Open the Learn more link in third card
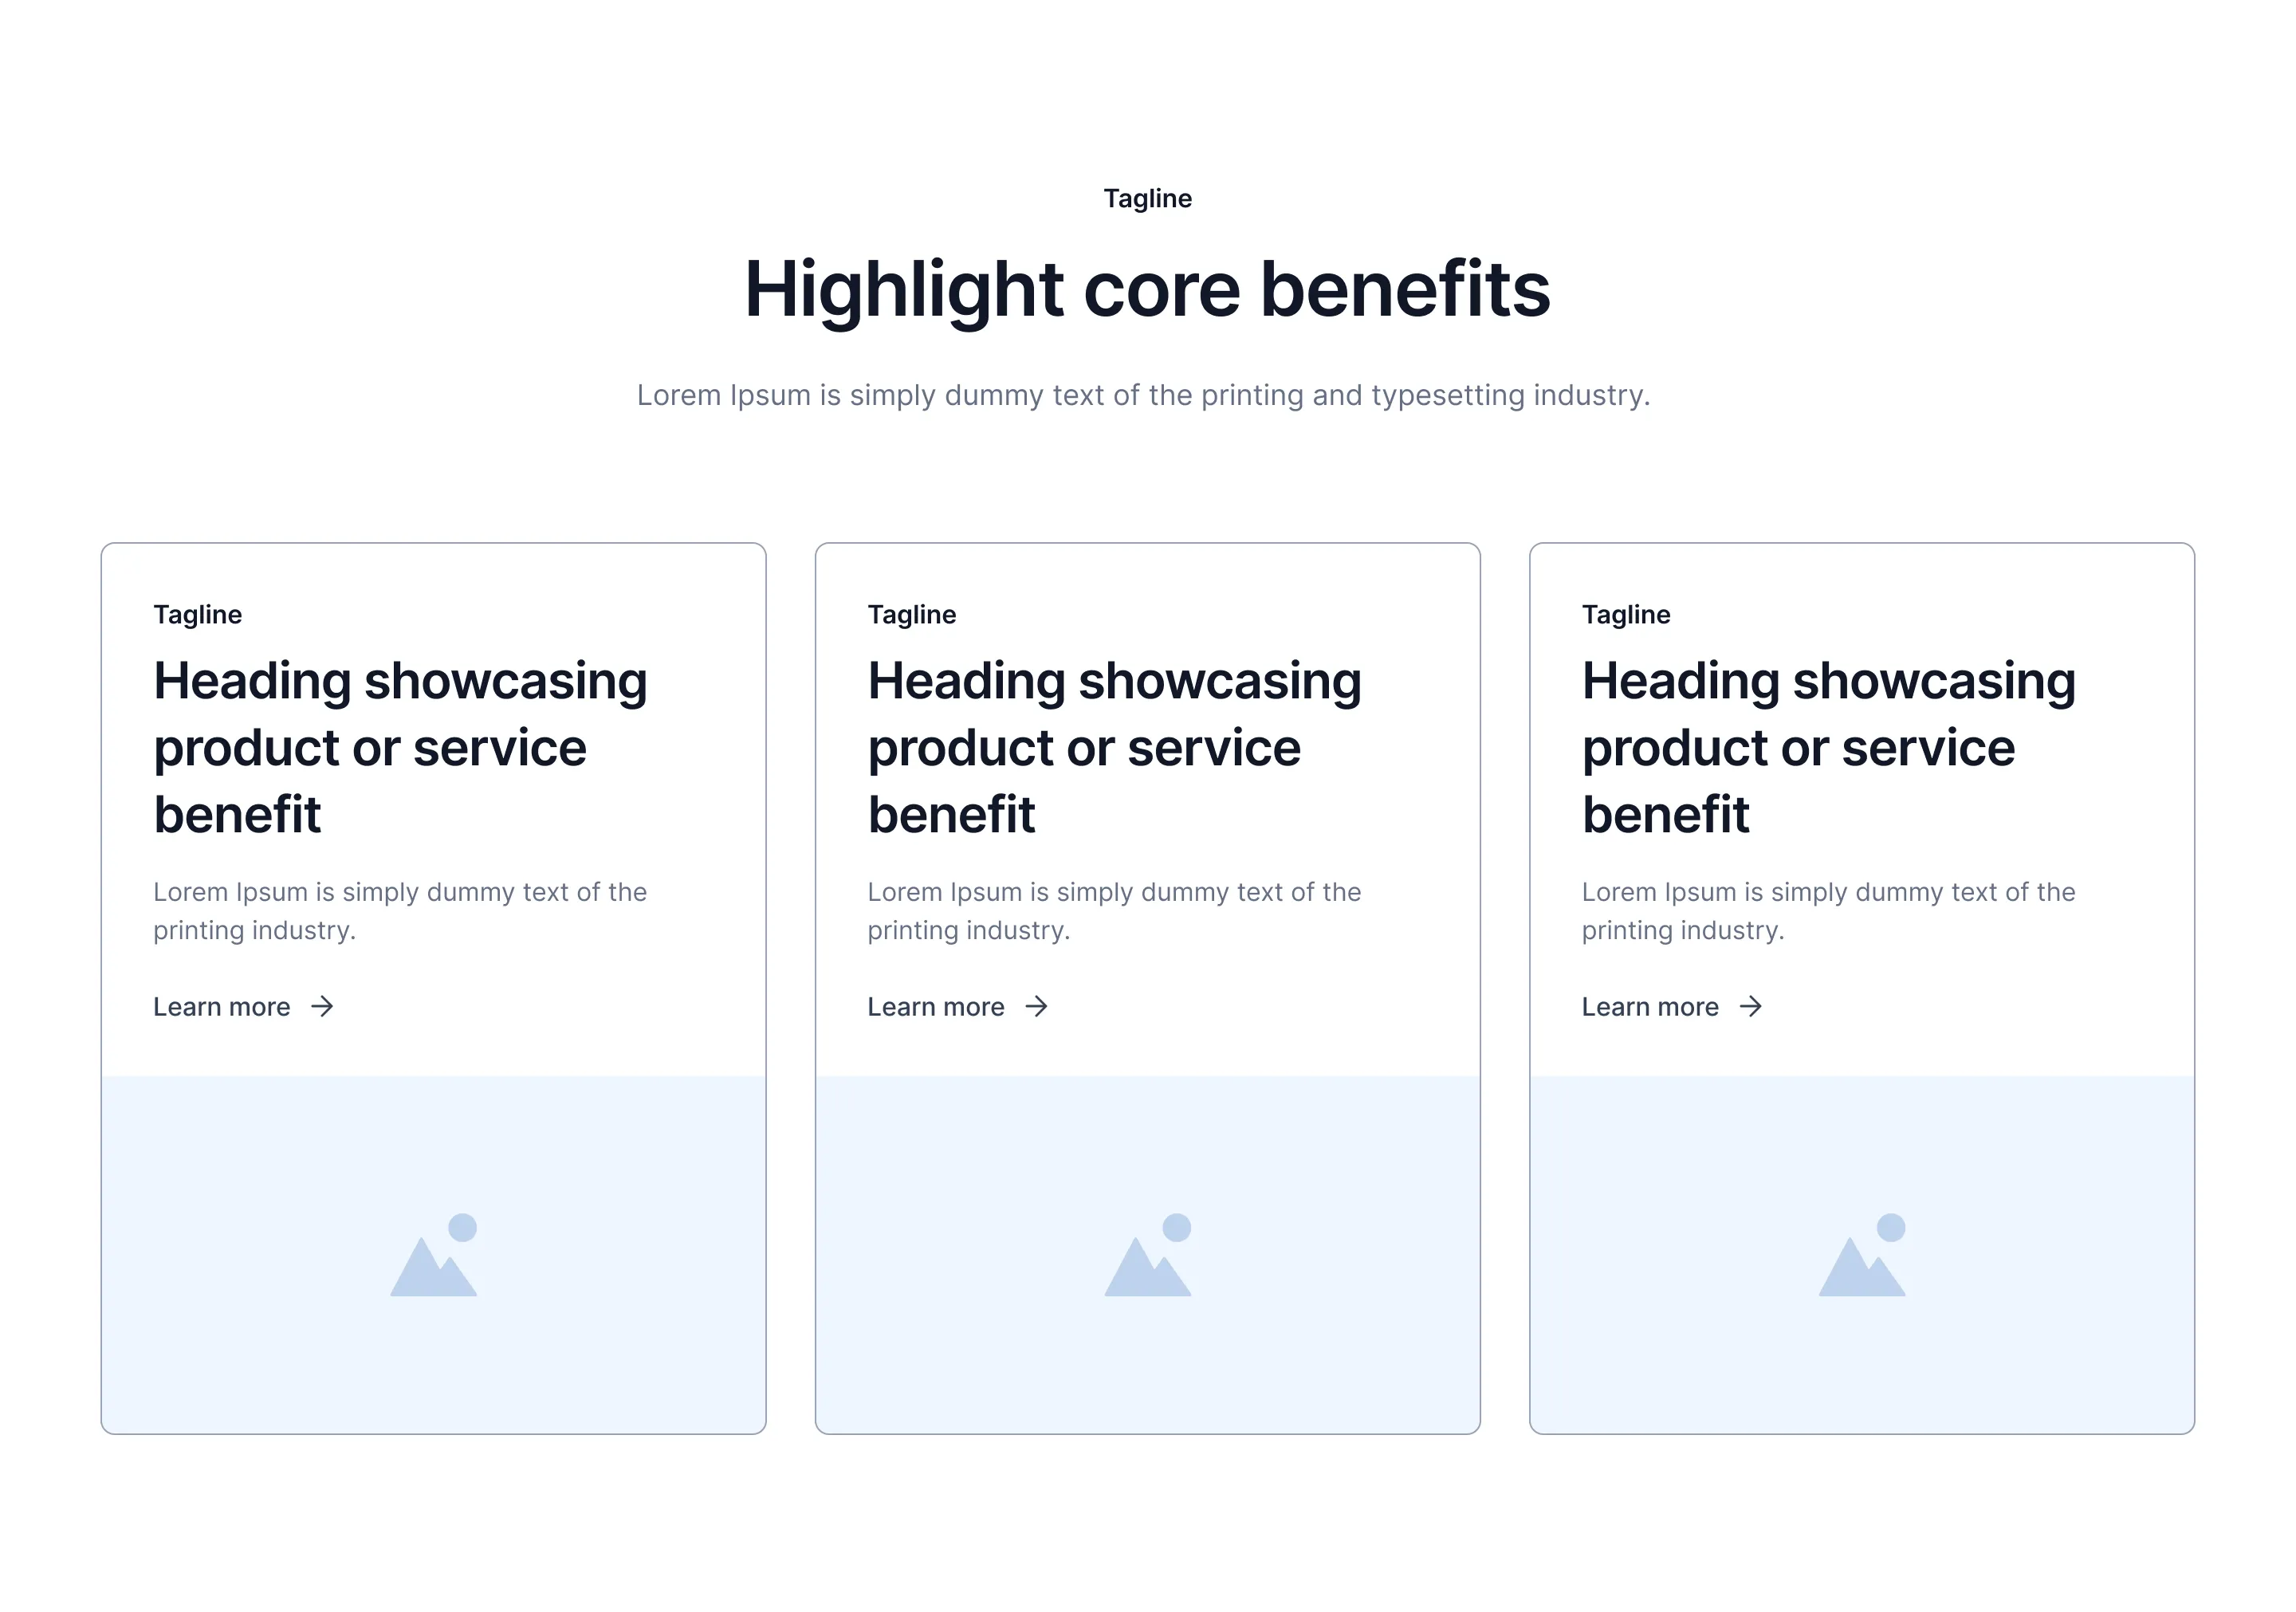 pyautogui.click(x=1671, y=1006)
